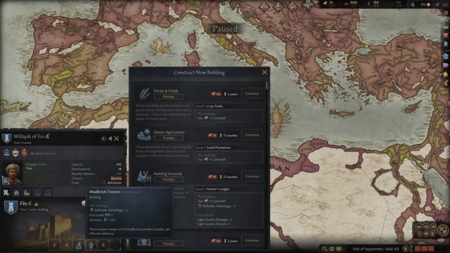This screenshot has height=253, width=450.
Task: Select the second holding tab house icon
Action: [16, 193]
